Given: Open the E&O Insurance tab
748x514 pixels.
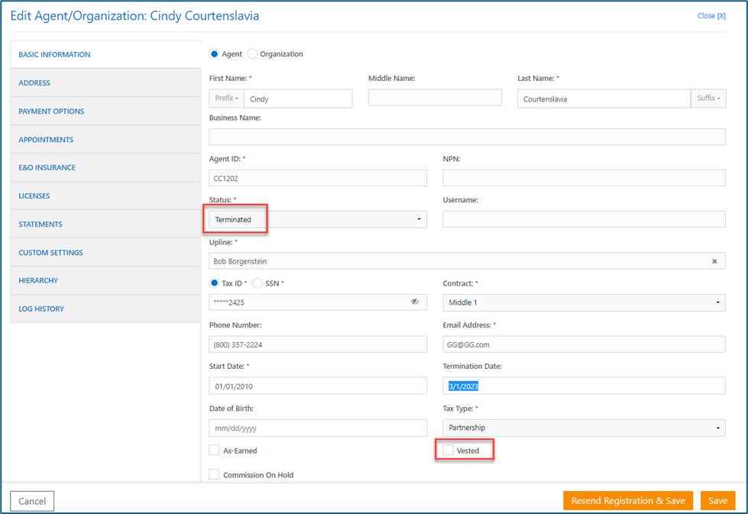Looking at the screenshot, I should 47,168.
